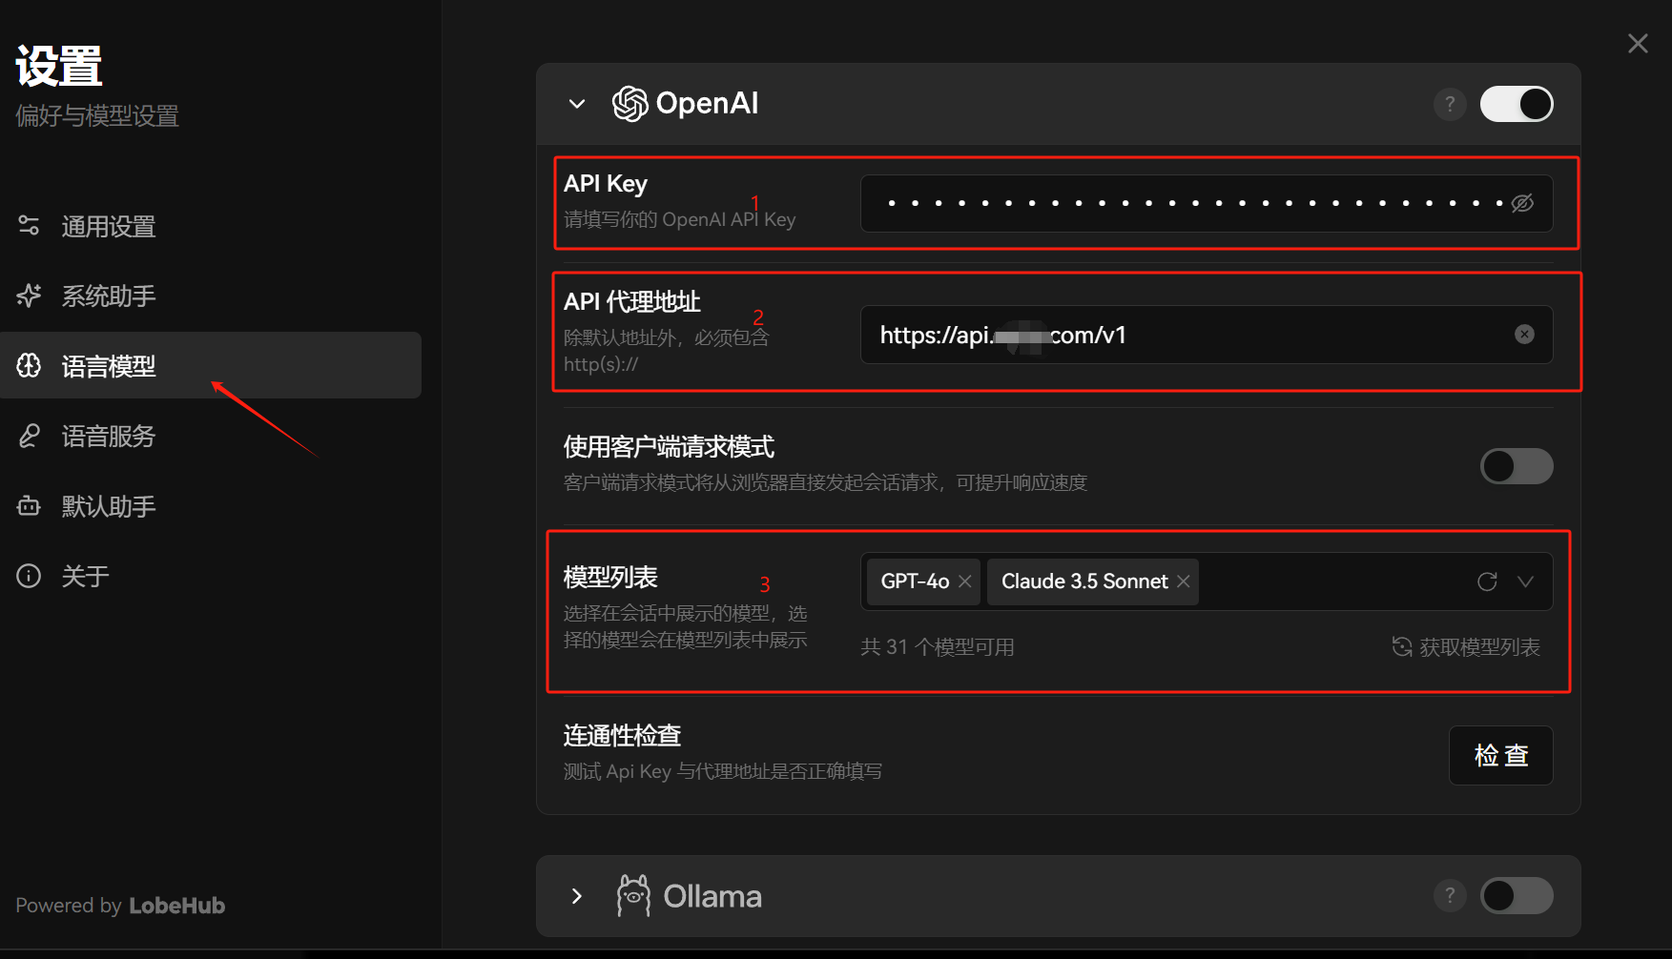
Task: Enable the Ollama provider switch
Action: tap(1517, 895)
